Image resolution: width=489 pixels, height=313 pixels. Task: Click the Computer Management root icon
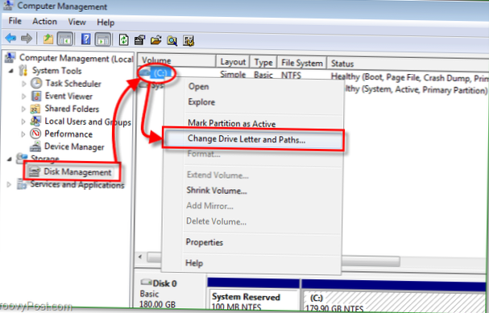click(x=10, y=57)
